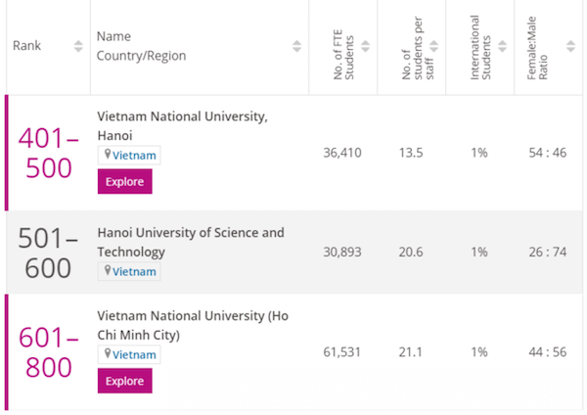Click the 501–600 rank cell

tap(46, 253)
